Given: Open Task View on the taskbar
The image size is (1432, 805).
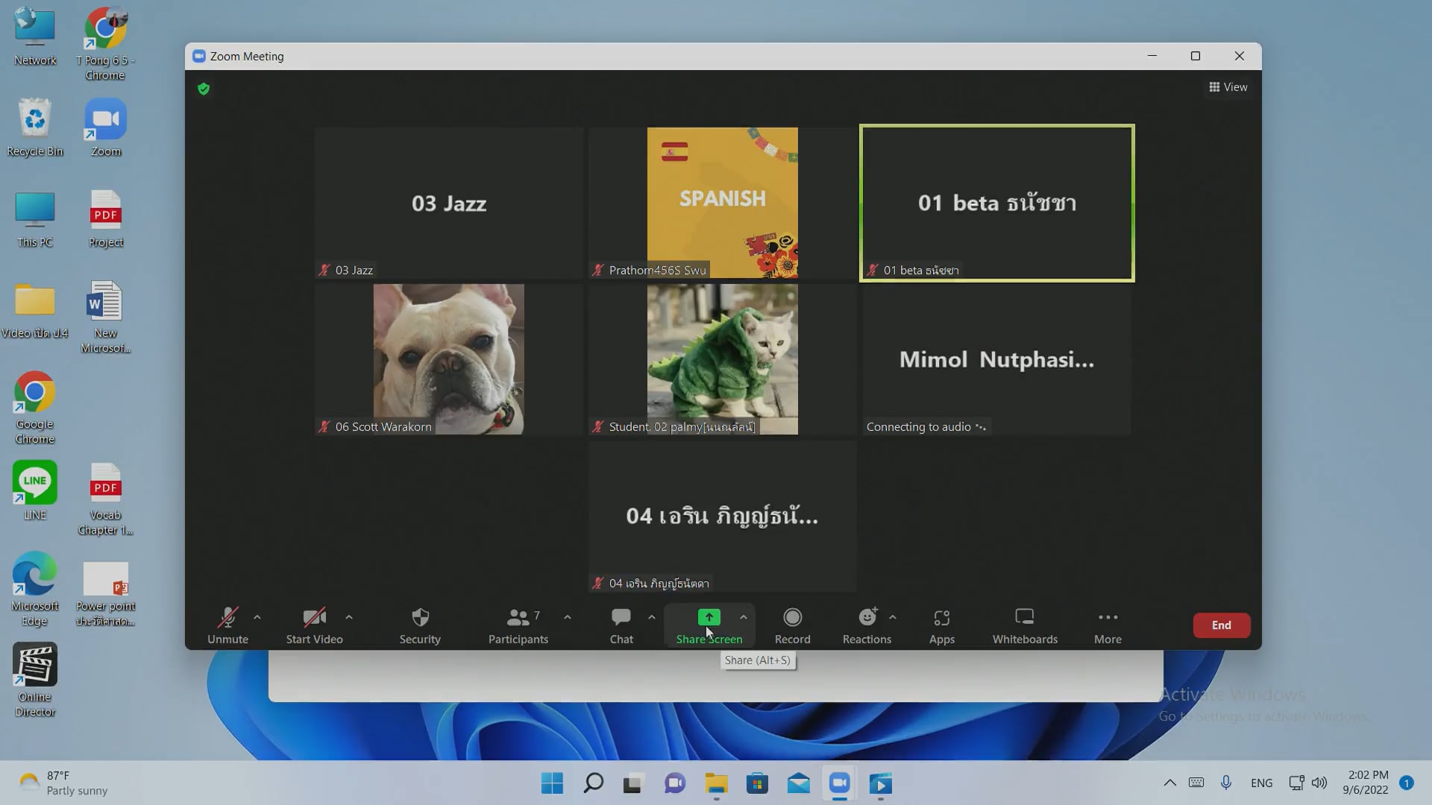Looking at the screenshot, I should coord(633,783).
